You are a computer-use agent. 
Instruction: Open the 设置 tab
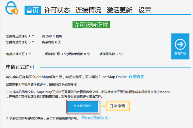tap(145, 10)
